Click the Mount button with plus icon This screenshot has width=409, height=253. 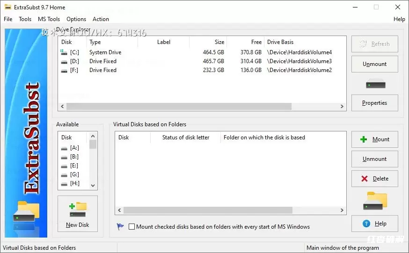374,139
